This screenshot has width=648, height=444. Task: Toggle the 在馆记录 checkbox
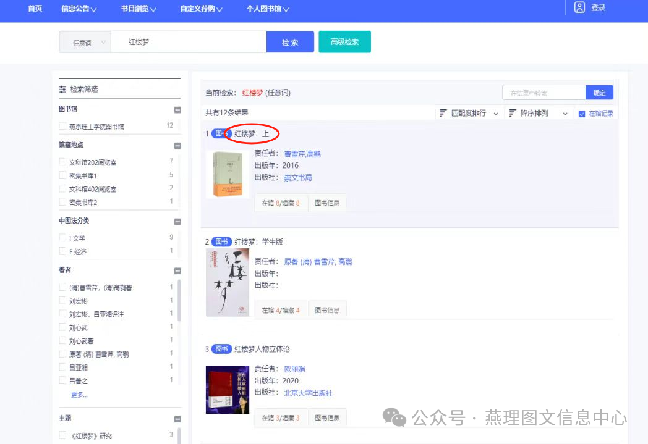pyautogui.click(x=581, y=114)
